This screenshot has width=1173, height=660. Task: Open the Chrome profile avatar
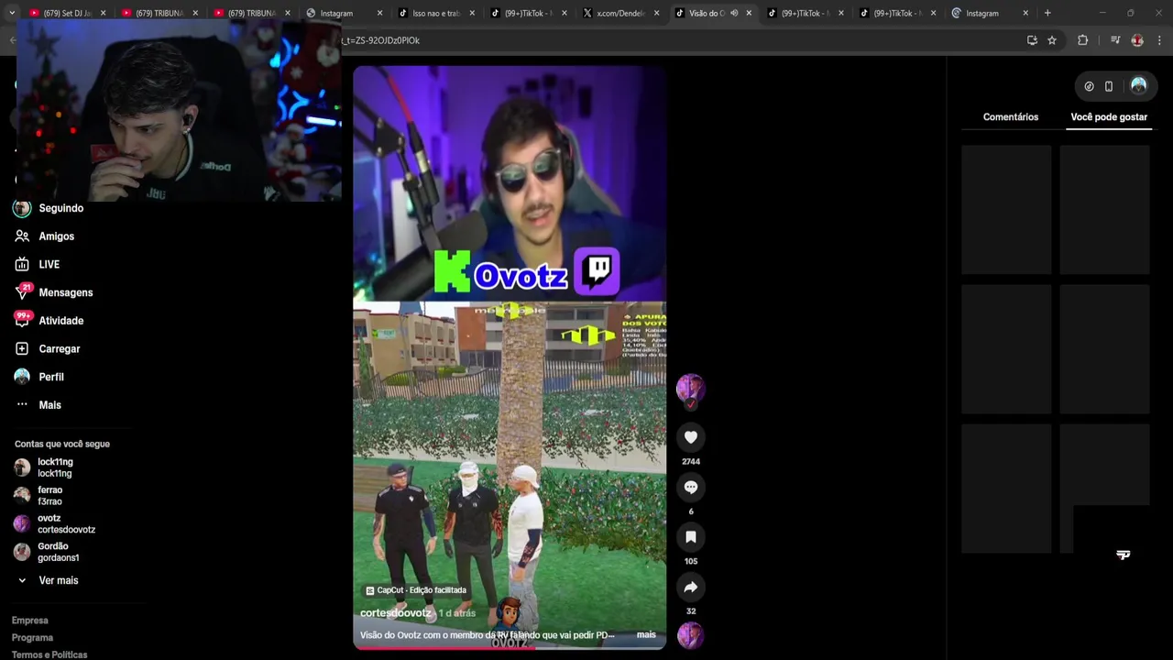1137,40
